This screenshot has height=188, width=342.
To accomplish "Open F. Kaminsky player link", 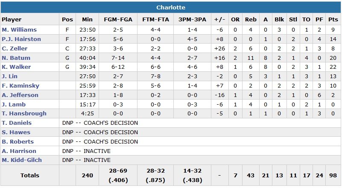I will pos(19,86).
